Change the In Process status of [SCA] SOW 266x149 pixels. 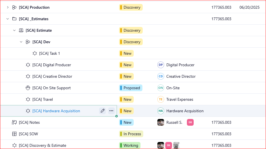coord(131,134)
